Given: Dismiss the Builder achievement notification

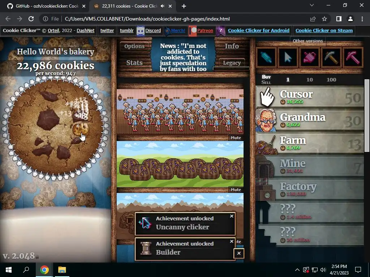Looking at the screenshot, I should pos(232,241).
